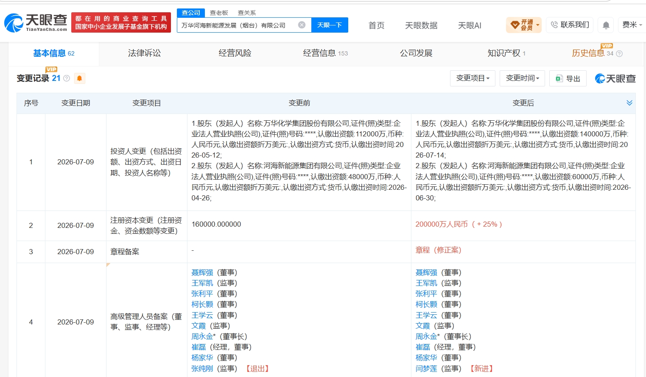Click the 变更后 column header
This screenshot has width=646, height=377.
coord(523,103)
